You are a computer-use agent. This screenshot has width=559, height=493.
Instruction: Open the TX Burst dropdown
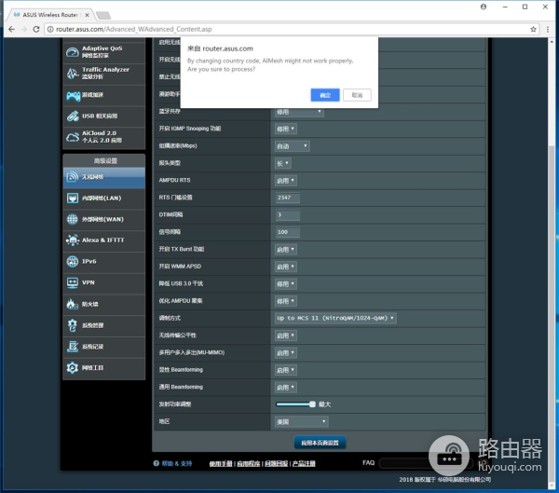click(x=286, y=250)
